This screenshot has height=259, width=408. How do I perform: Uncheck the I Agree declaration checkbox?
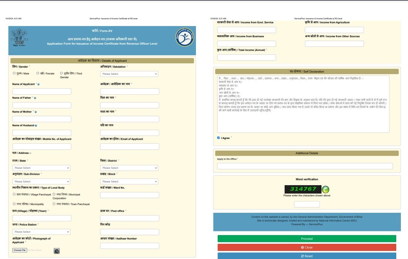218,138
